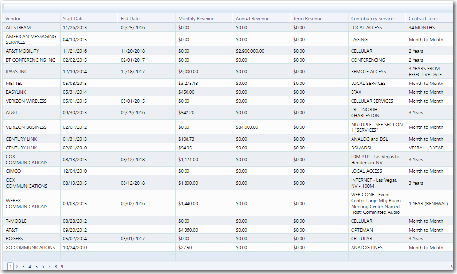Viewport: 457px width, 274px height.
Task: Go to page 6 of results
Action: click(42, 266)
